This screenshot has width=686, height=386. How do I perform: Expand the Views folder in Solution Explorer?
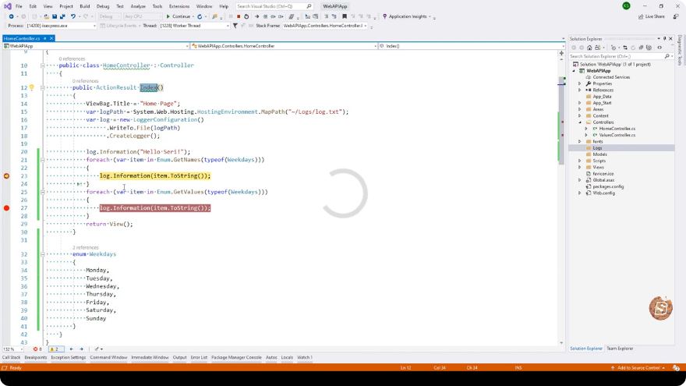580,167
